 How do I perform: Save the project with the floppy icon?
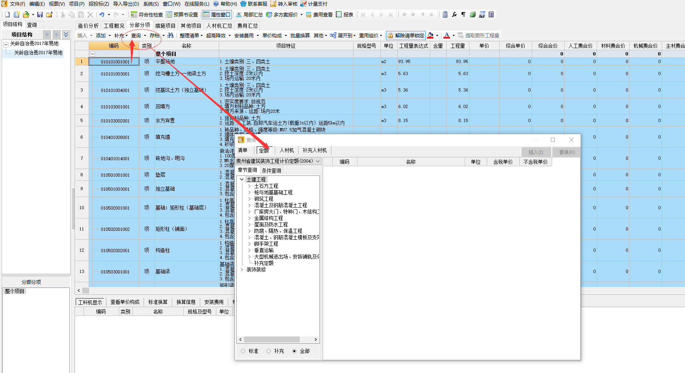point(40,14)
